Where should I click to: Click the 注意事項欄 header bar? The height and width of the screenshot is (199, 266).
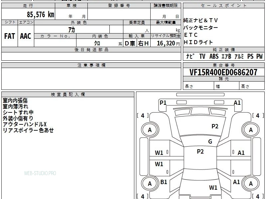[x=91, y=65]
